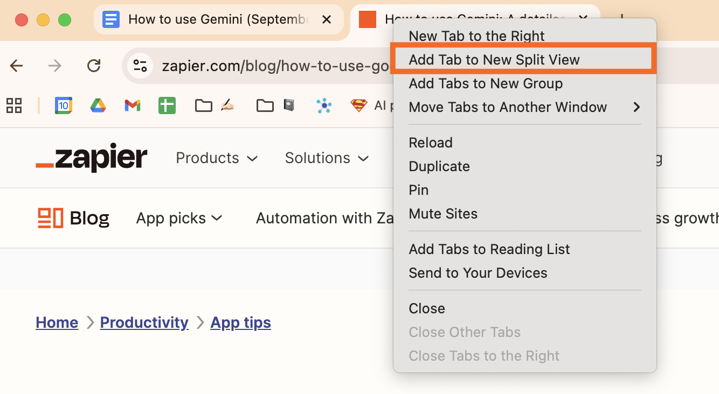Reload the current page
The image size is (719, 394).
[93, 66]
